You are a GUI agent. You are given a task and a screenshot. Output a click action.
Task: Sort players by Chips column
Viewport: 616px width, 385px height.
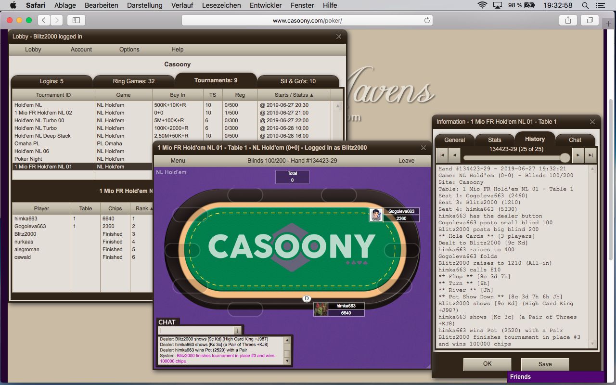click(x=115, y=208)
